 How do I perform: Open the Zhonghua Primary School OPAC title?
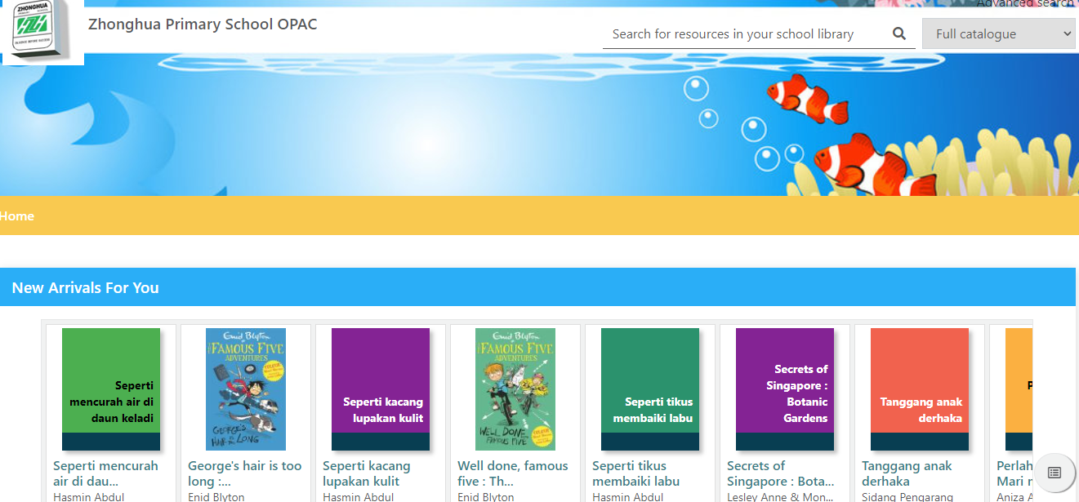coord(203,24)
